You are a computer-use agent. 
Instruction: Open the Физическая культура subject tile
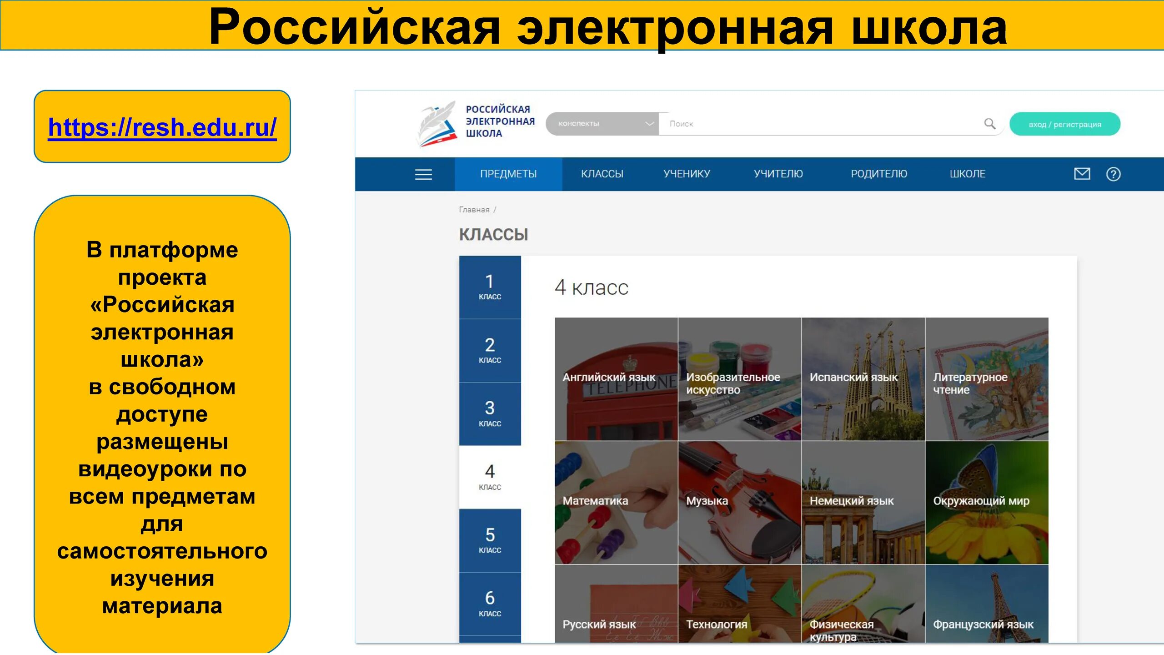[x=863, y=604]
